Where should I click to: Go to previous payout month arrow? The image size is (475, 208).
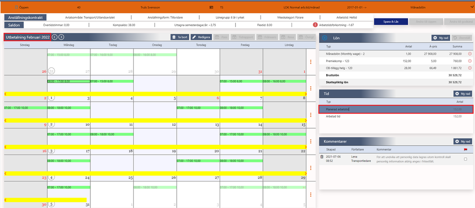coord(55,37)
